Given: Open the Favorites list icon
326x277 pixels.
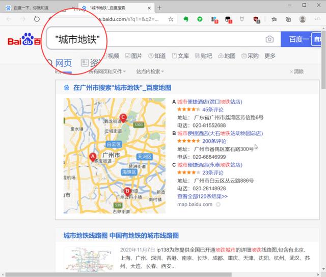Looking at the screenshot, I should [x=274, y=19].
